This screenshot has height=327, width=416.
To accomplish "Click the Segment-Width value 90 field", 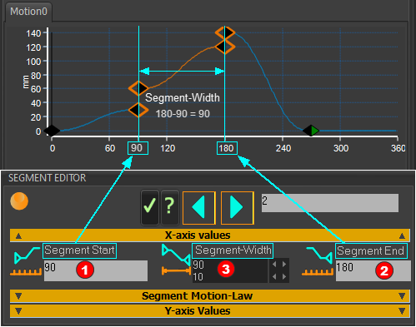I will [230, 265].
